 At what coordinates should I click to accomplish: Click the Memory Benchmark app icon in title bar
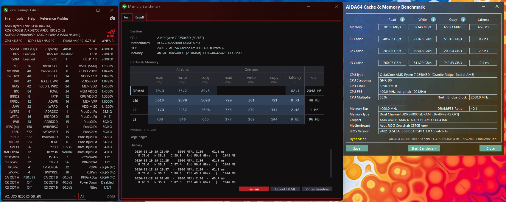tap(124, 7)
